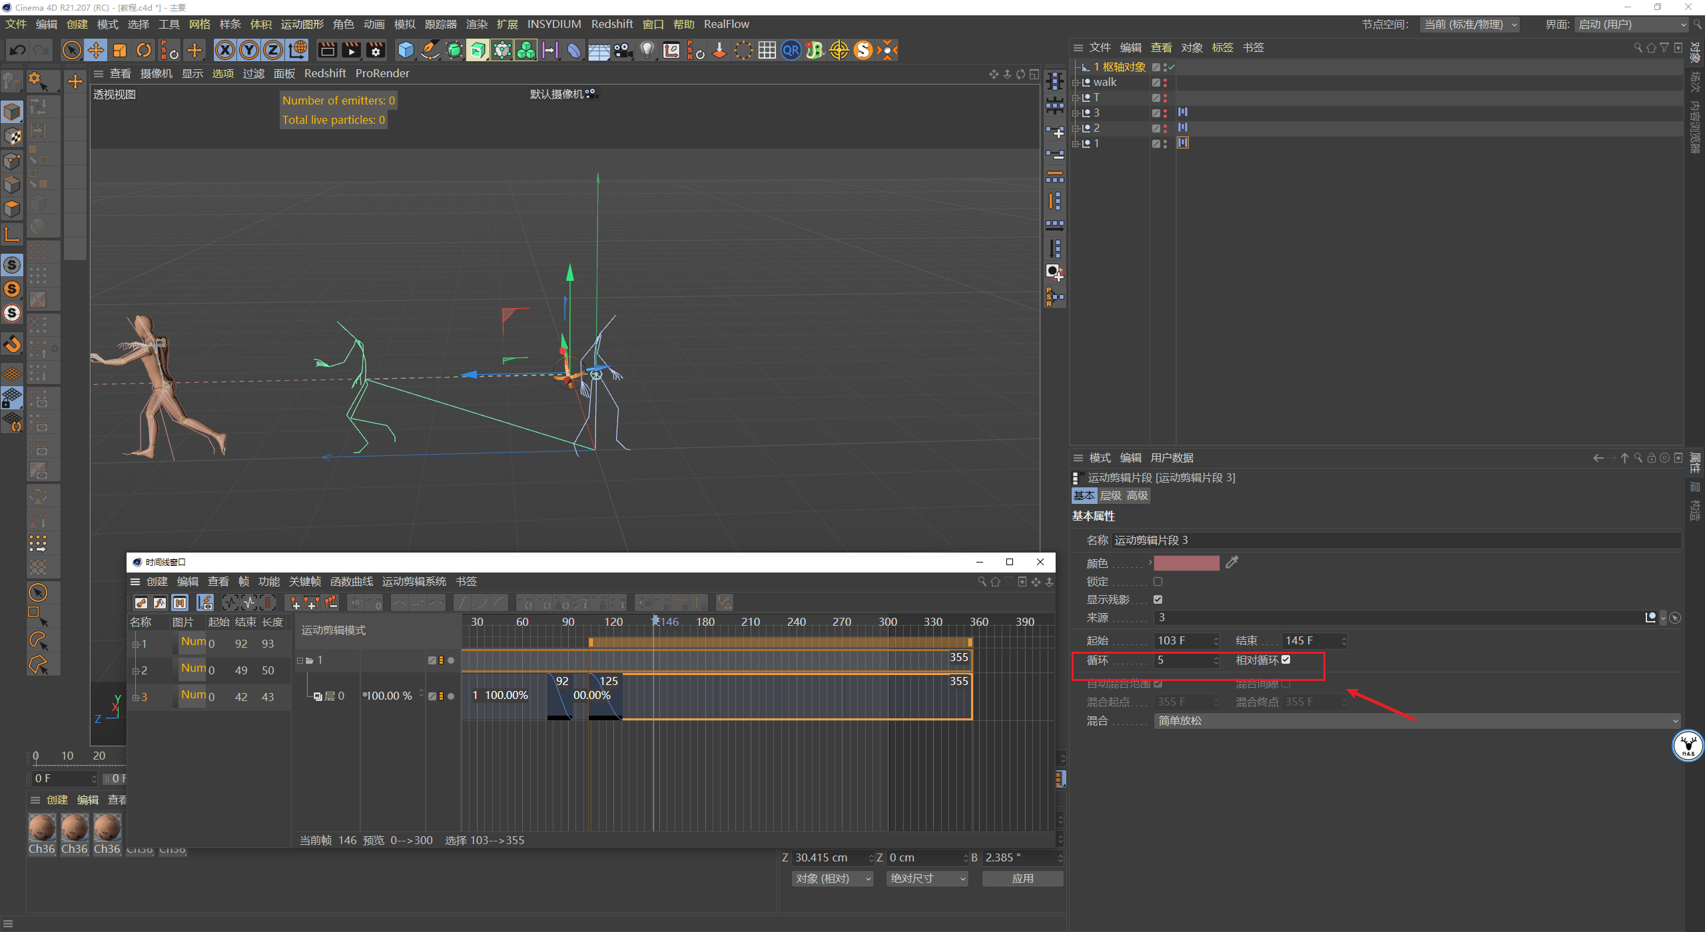
Task: Click the 应用 button
Action: point(1022,878)
